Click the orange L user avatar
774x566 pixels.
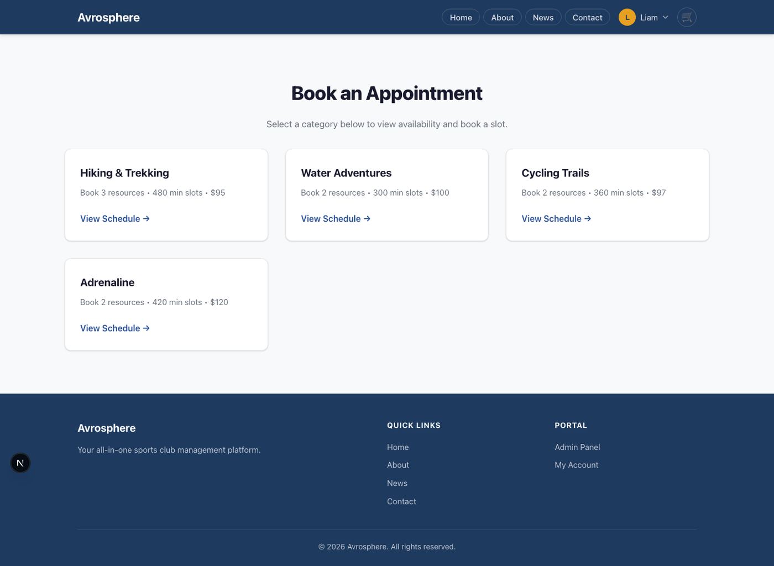click(627, 18)
